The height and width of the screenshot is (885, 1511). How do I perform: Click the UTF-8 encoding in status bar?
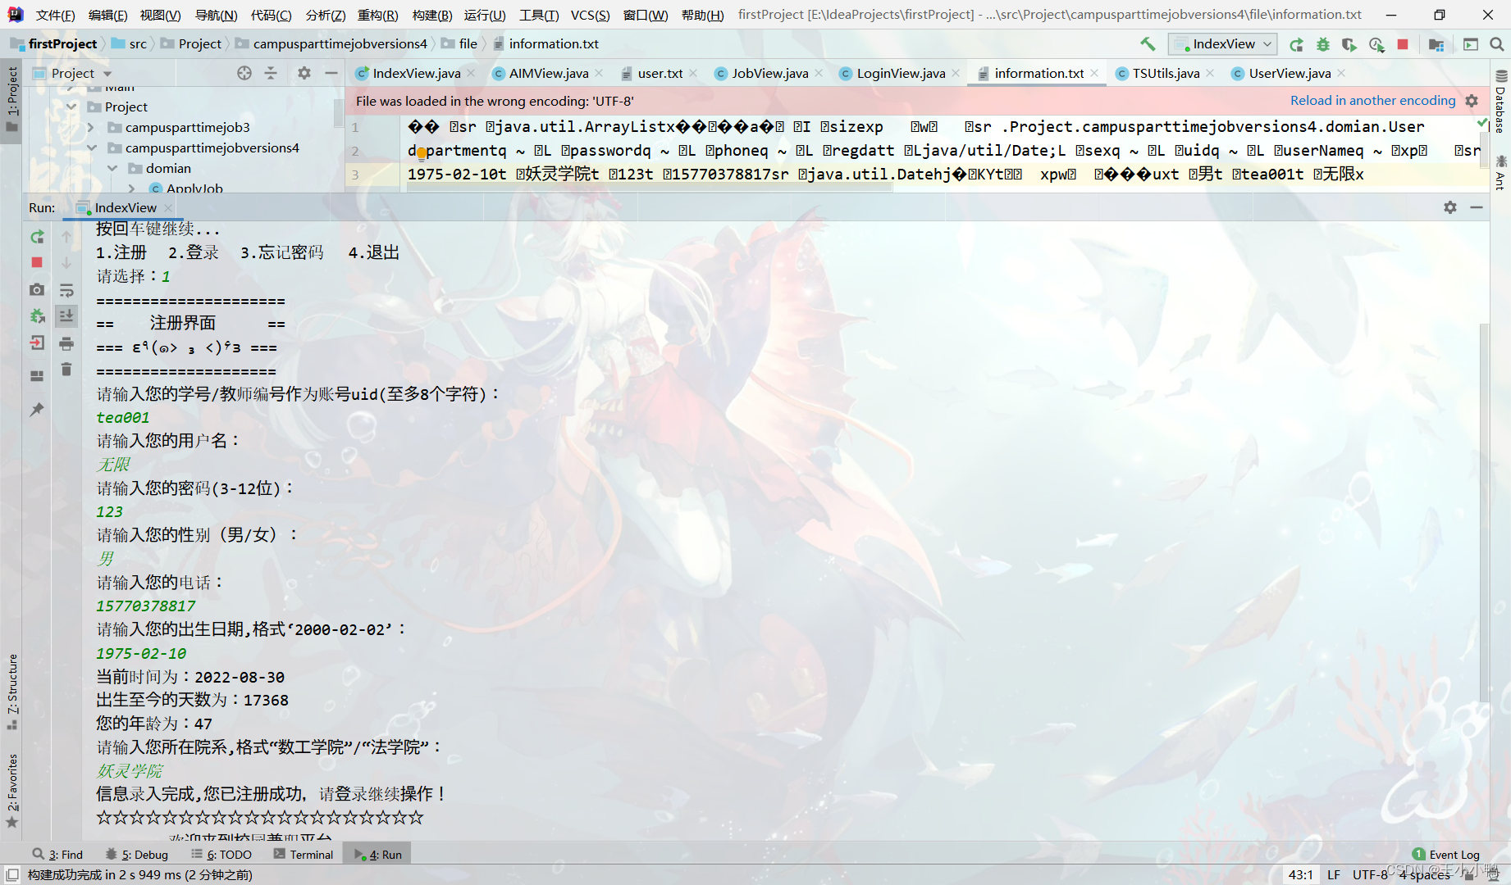click(1370, 874)
